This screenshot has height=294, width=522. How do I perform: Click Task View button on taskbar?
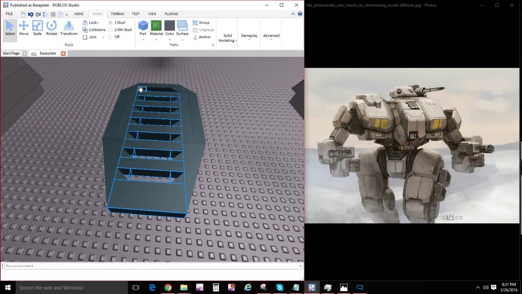[x=136, y=287]
